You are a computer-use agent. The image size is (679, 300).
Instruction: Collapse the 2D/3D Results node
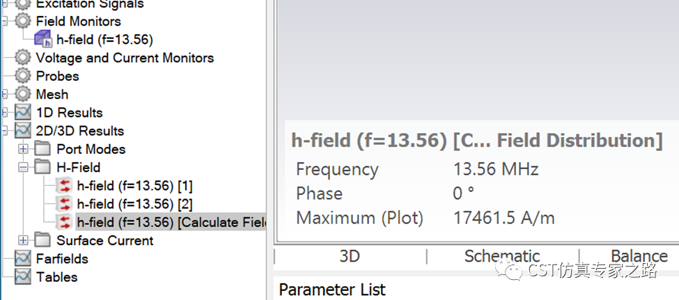pyautogui.click(x=4, y=131)
